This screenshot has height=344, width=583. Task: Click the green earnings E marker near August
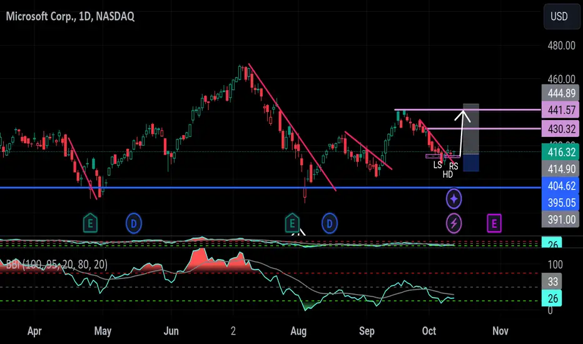coord(292,223)
